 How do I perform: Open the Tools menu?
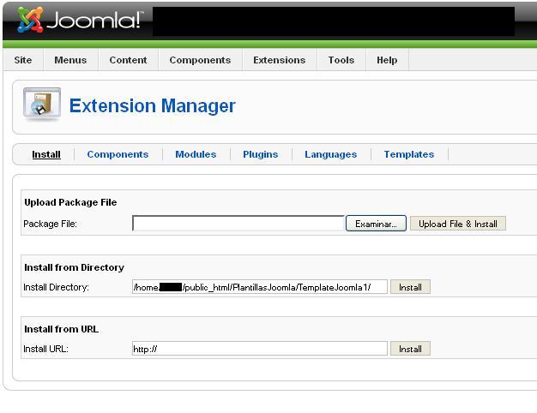341,60
